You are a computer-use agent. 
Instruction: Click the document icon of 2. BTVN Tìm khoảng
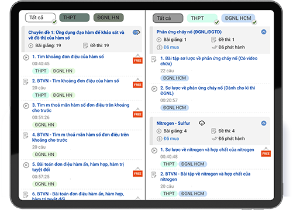pyautogui.click(x=26, y=82)
